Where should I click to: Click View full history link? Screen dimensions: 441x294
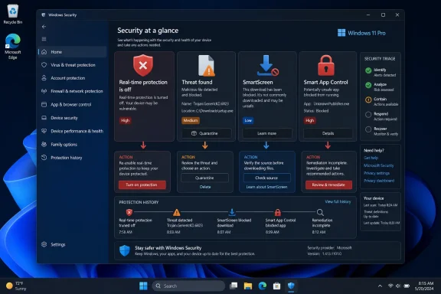click(338, 201)
